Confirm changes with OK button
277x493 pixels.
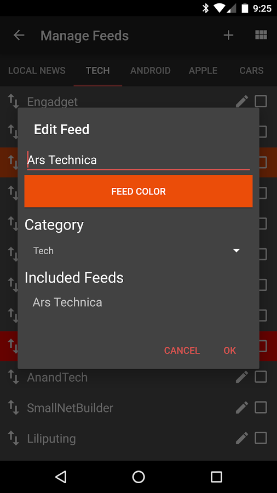[229, 350]
